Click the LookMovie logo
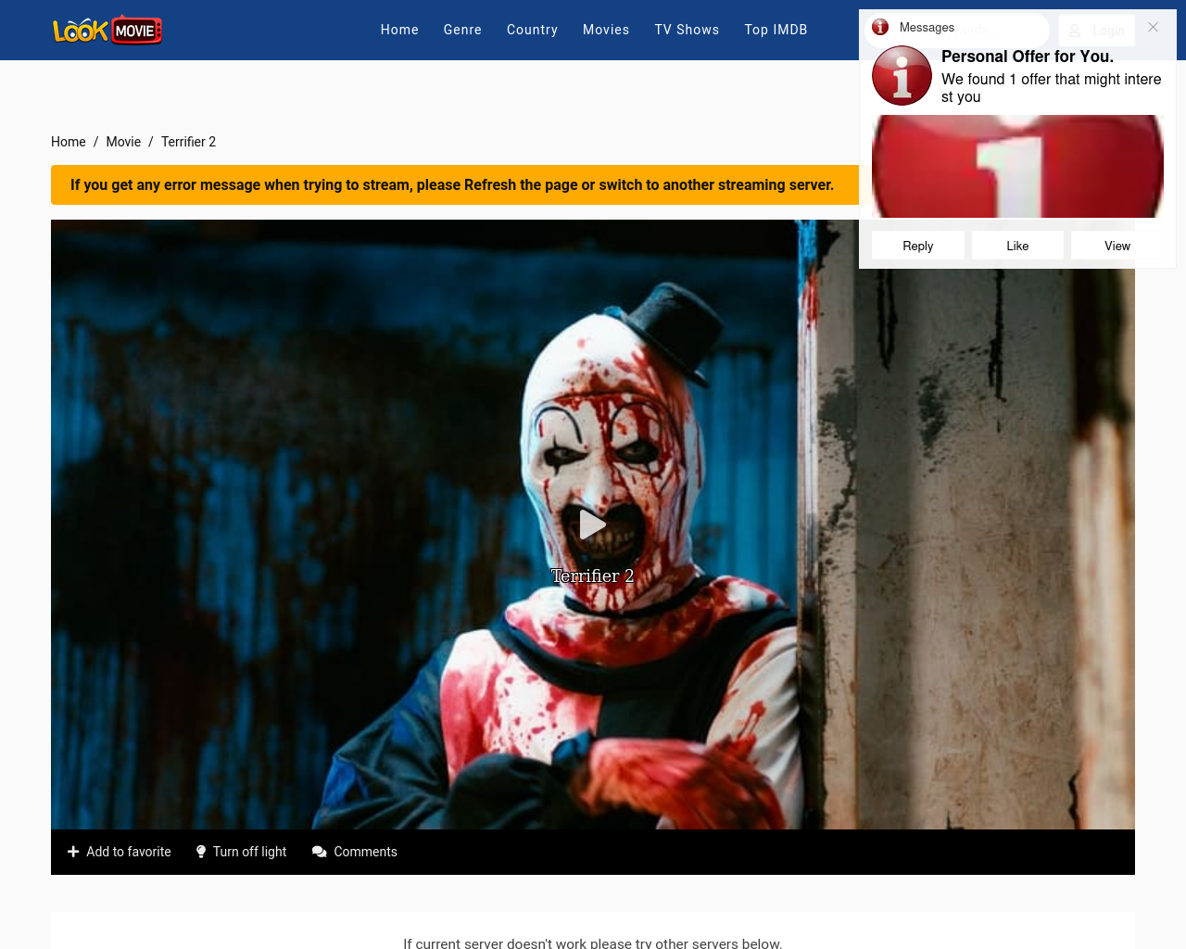 pos(107,30)
